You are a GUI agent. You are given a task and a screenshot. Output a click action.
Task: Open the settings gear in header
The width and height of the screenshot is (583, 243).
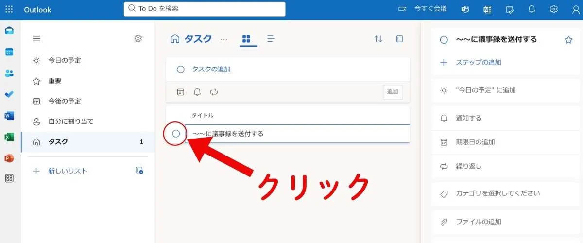point(554,9)
